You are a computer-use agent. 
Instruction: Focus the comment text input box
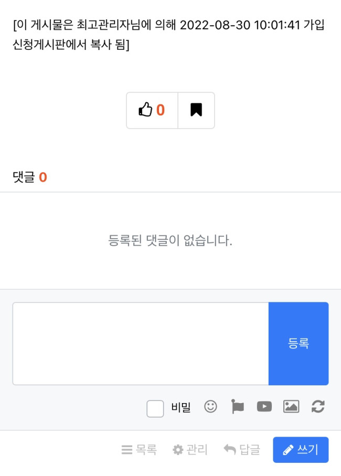click(x=141, y=343)
